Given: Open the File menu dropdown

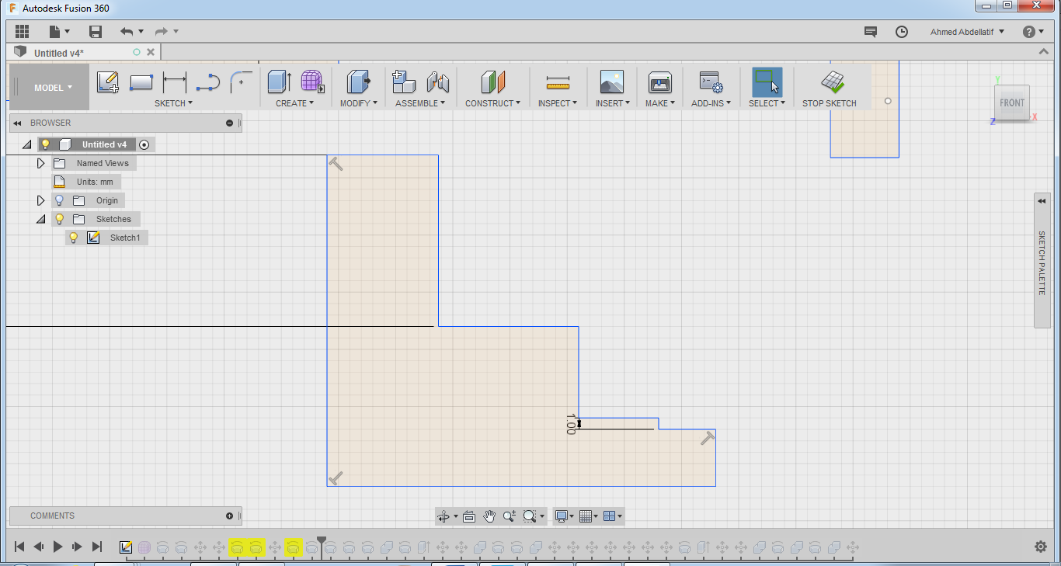Looking at the screenshot, I should (x=59, y=32).
